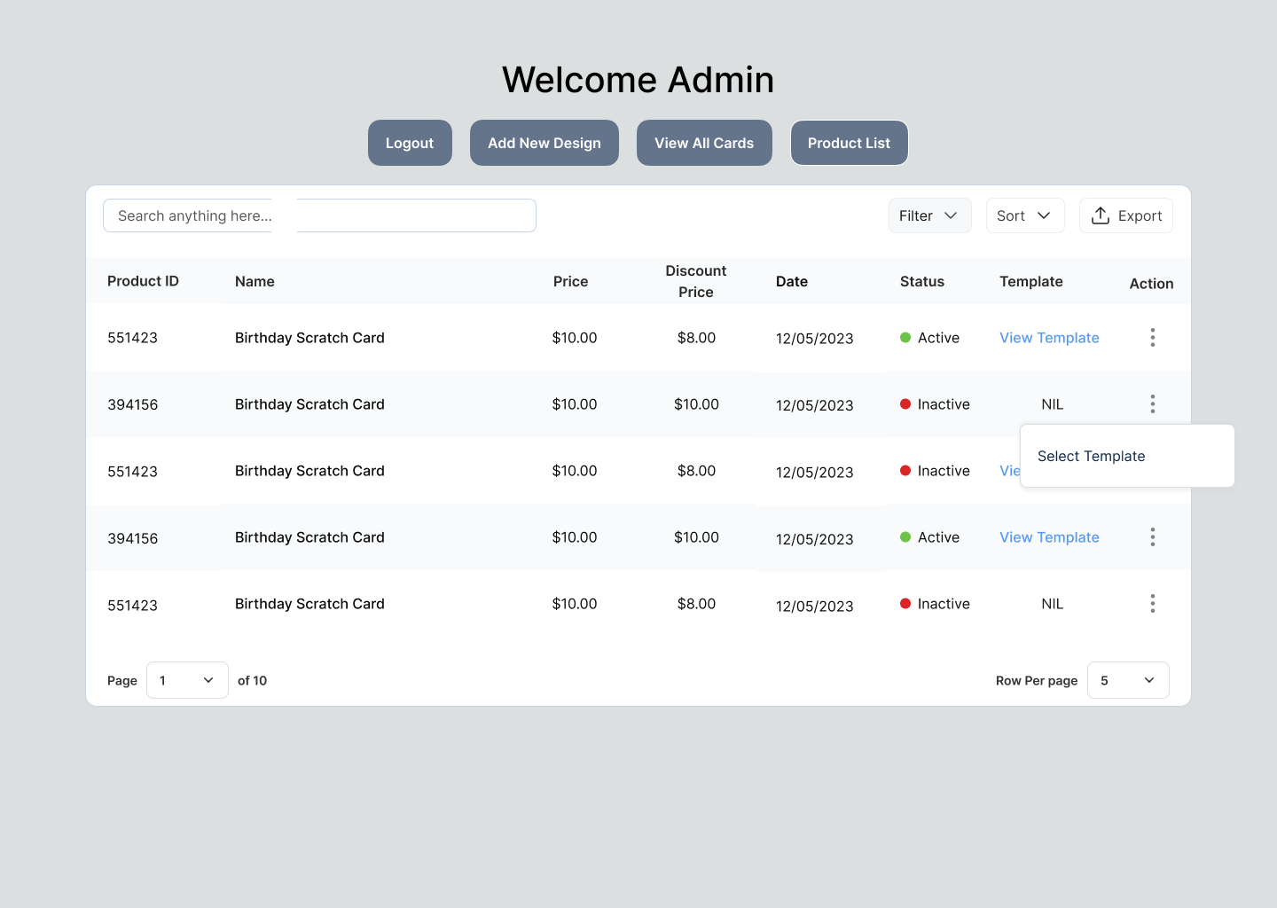1277x908 pixels.
Task: Focus the Search anything here field
Action: (319, 215)
